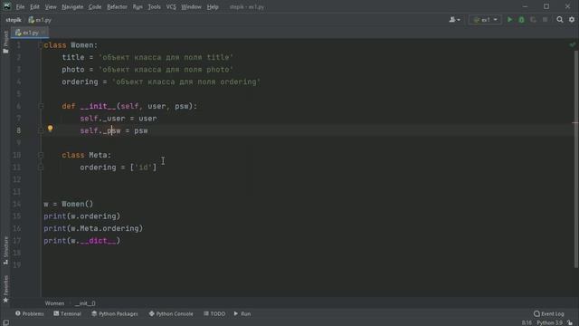Open the Edit menu
579x326 pixels.
point(34,6)
